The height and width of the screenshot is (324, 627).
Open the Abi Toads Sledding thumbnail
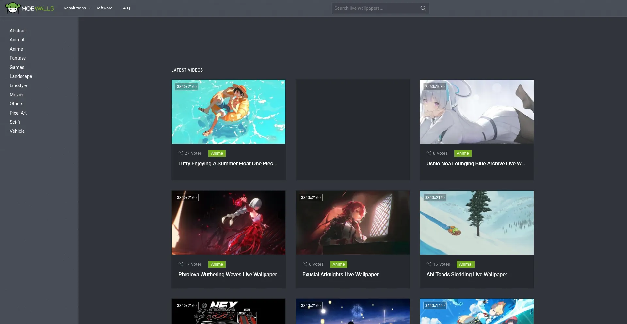tap(477, 223)
